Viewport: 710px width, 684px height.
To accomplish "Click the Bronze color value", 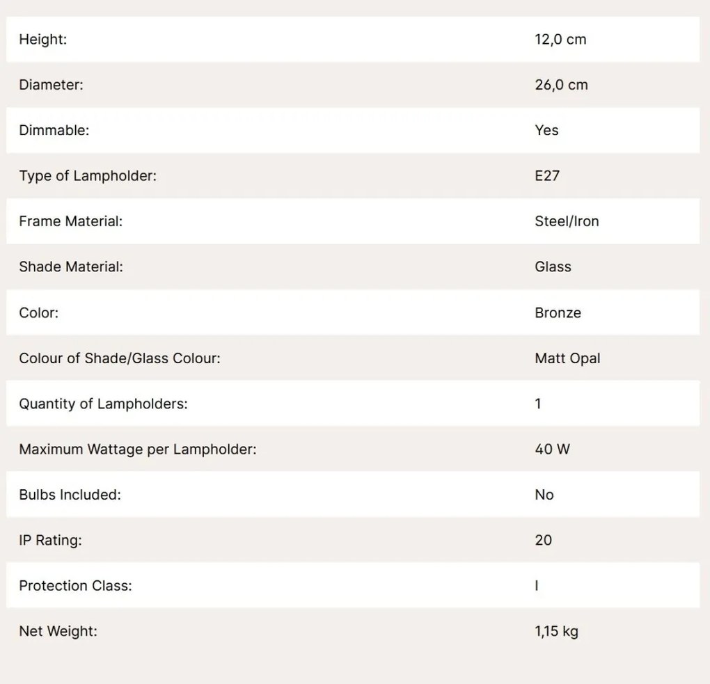I will [x=558, y=313].
